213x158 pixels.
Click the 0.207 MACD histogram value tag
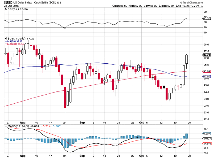tap(207, 134)
